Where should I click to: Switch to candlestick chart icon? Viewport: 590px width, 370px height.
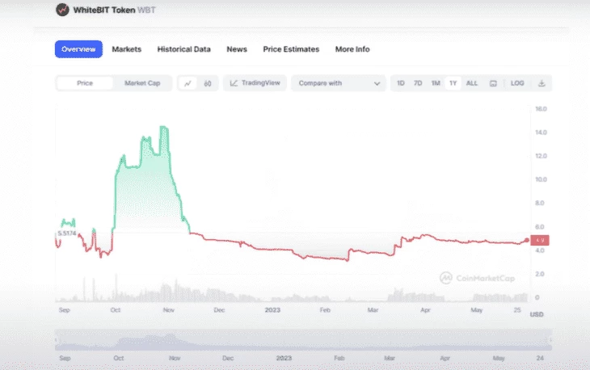tap(208, 83)
